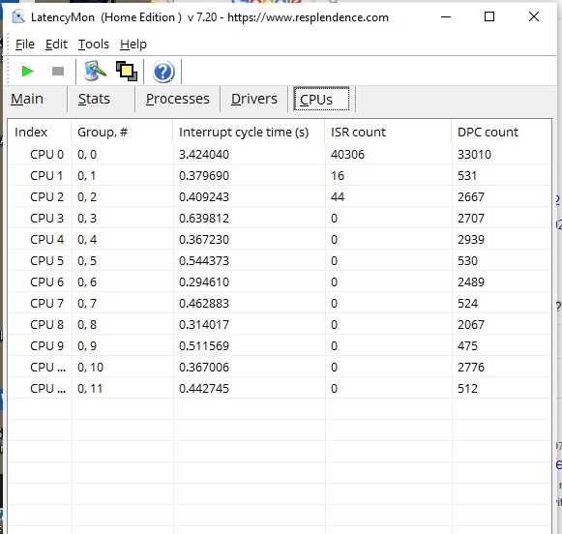Viewport: 562px width, 534px height.
Task: Click the ISR count value 40306
Action: 347,155
